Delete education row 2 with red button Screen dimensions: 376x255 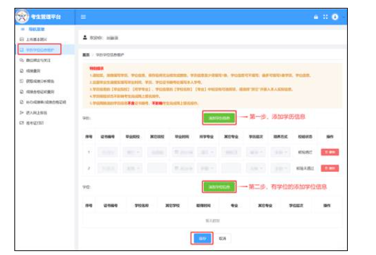[x=329, y=168]
